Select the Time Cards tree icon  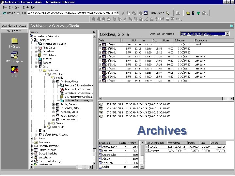40,48
